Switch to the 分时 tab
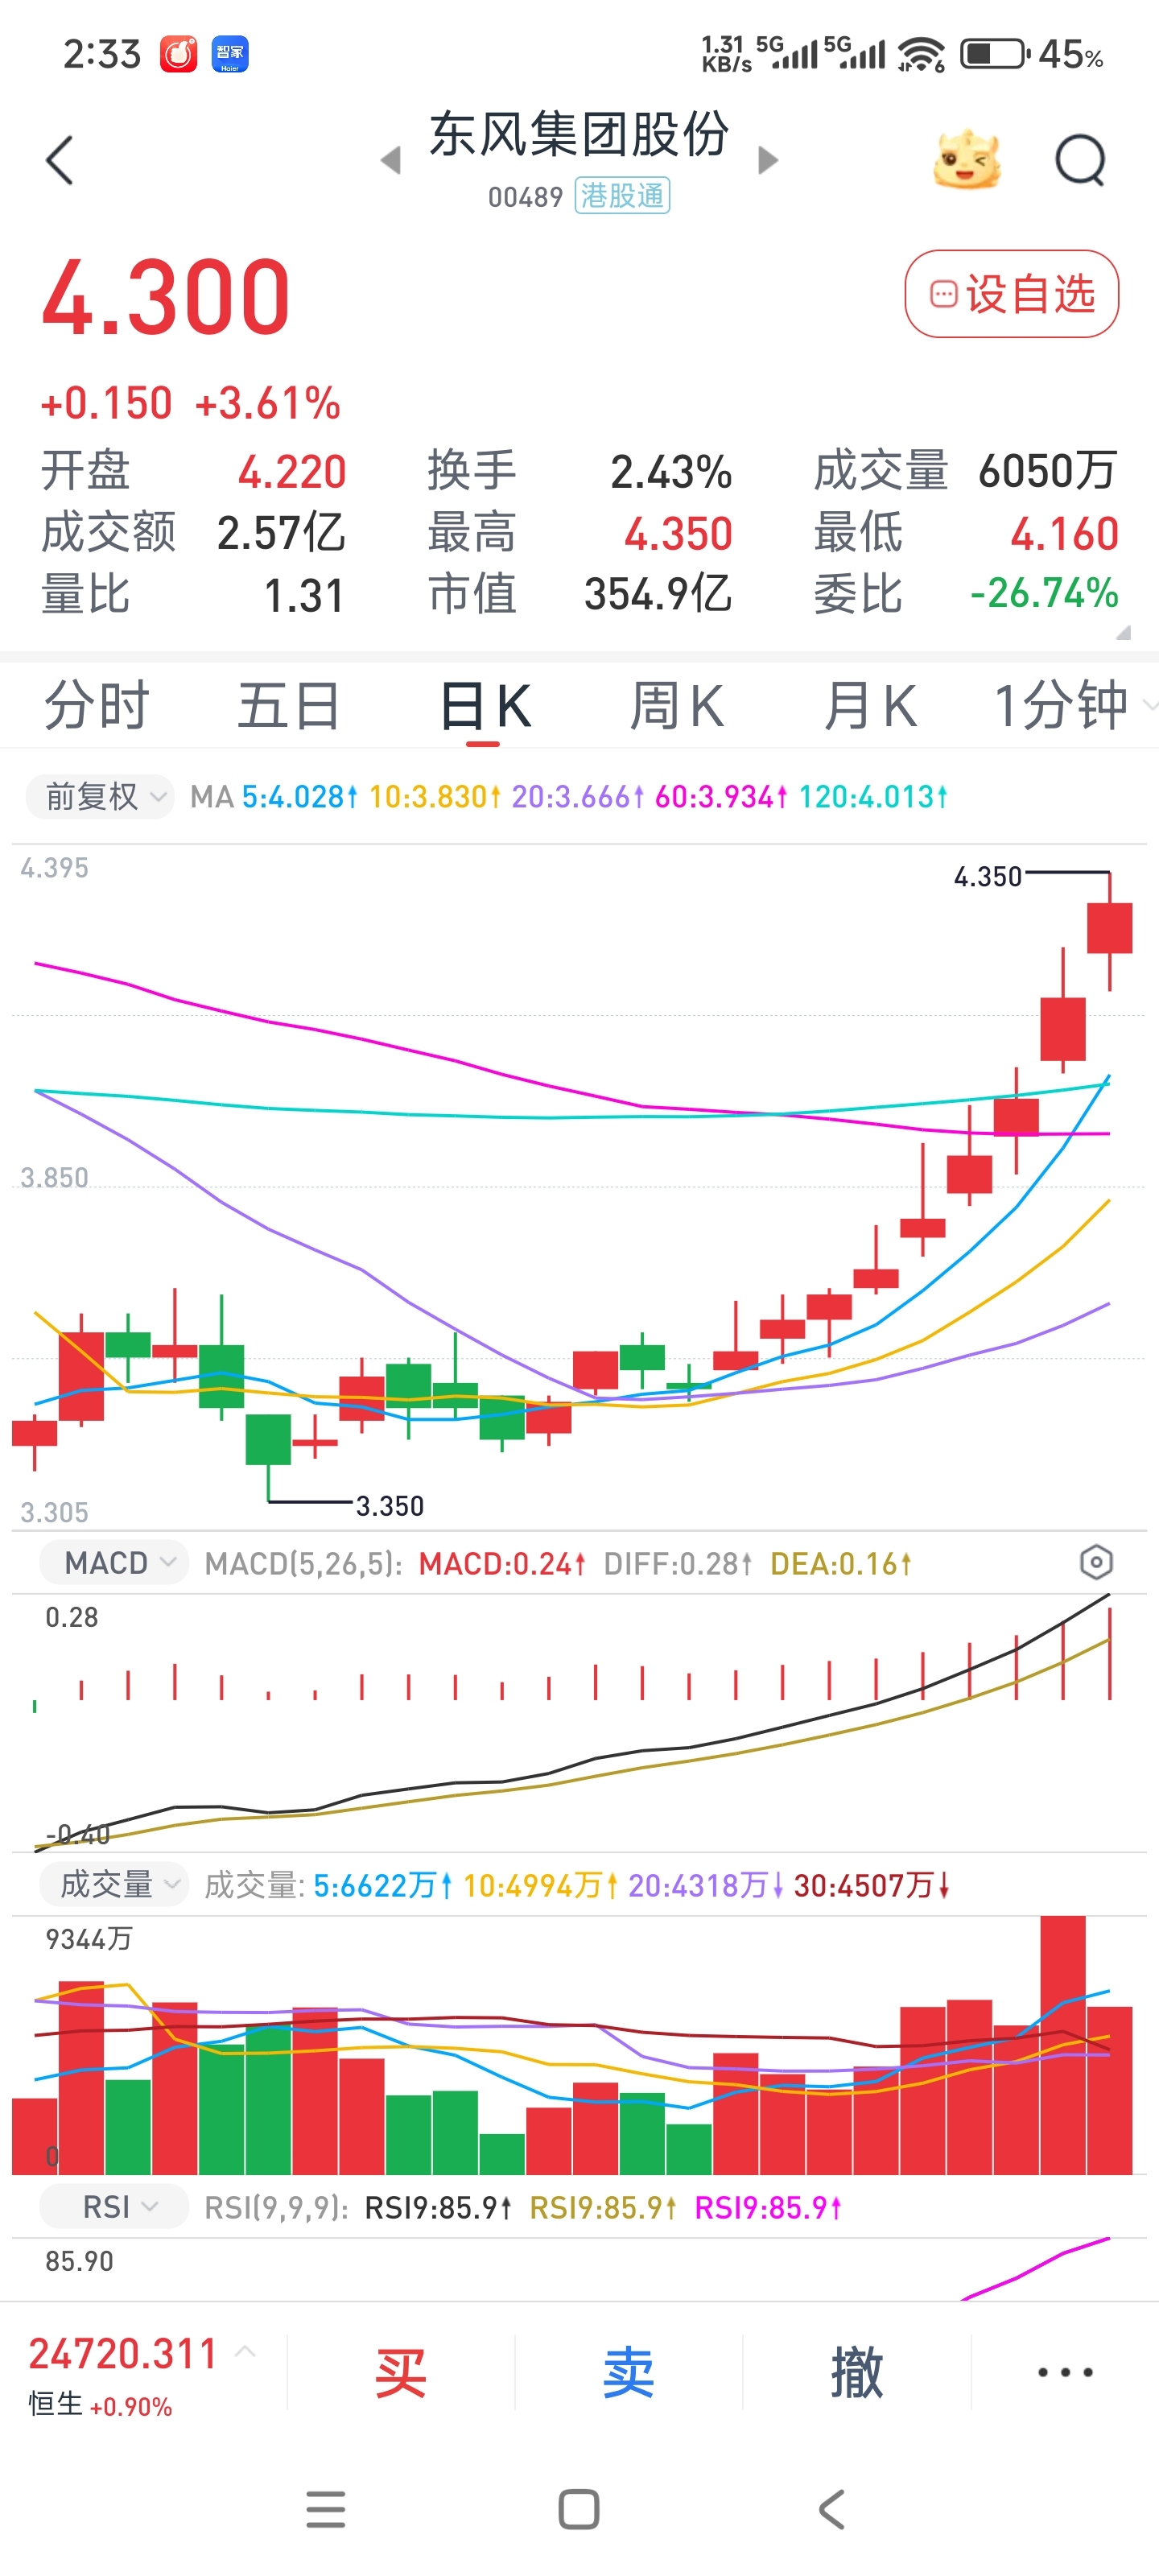This screenshot has width=1159, height=2576. point(97,705)
